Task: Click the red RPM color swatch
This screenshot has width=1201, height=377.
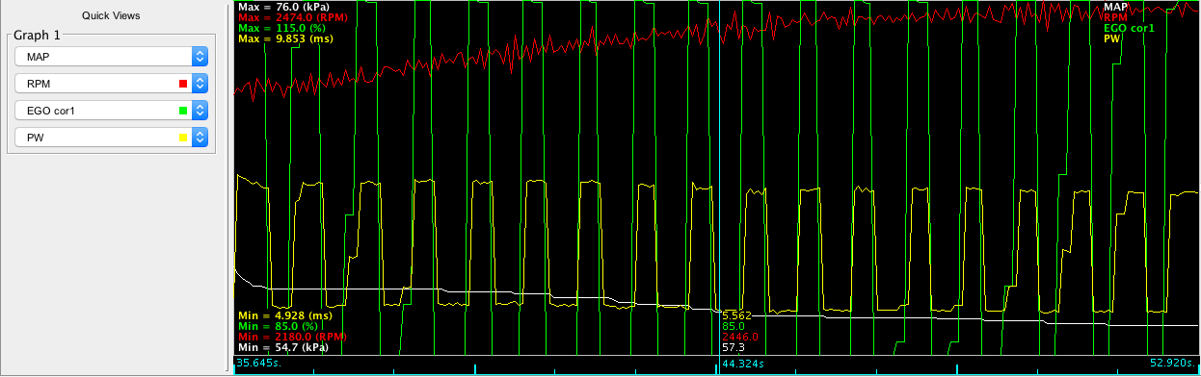Action: pos(183,84)
